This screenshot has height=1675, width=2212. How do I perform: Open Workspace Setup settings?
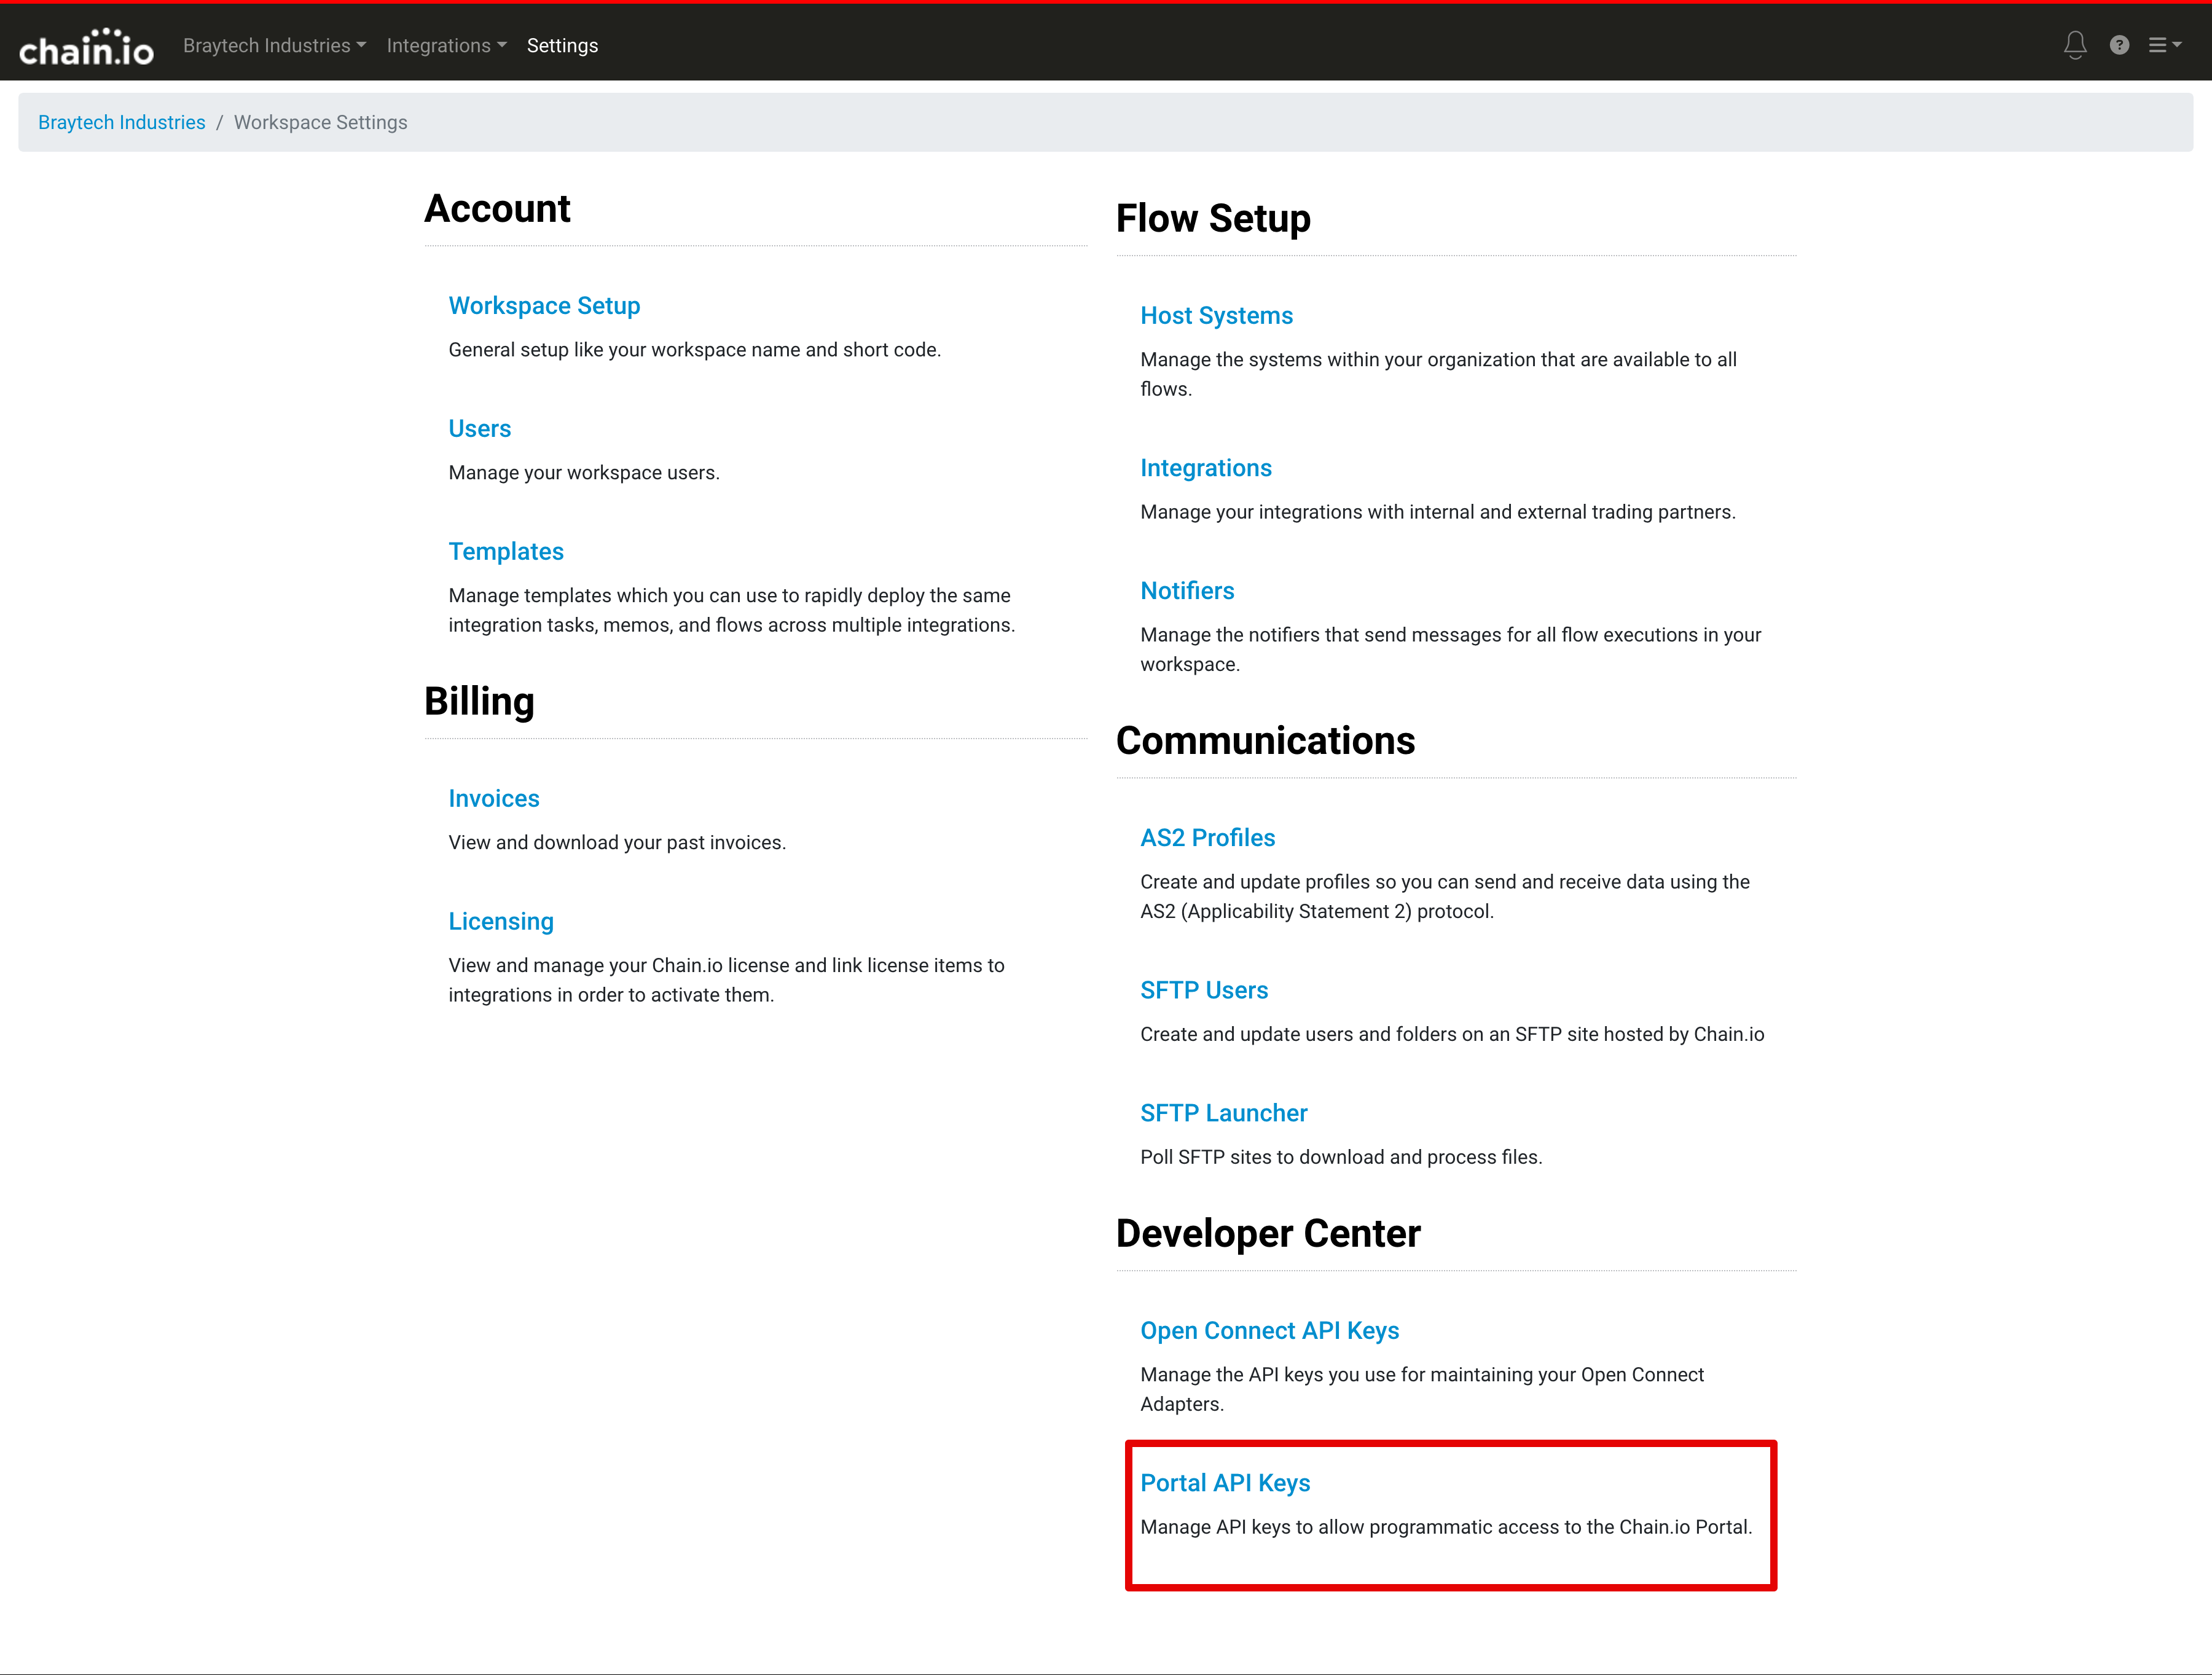[x=544, y=306]
